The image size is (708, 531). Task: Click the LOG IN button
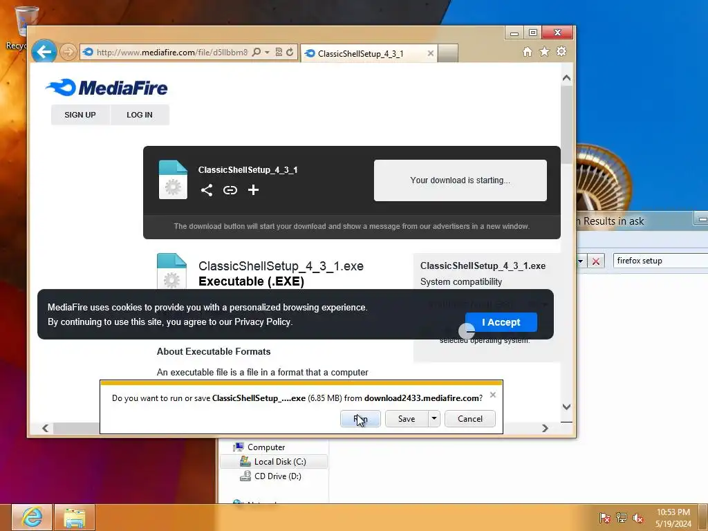pos(140,115)
